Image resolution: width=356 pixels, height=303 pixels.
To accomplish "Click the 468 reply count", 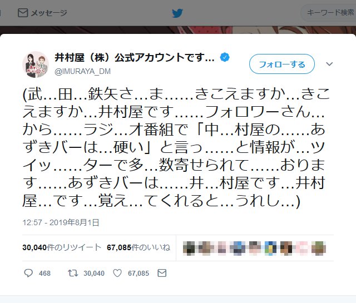I will (44, 274).
